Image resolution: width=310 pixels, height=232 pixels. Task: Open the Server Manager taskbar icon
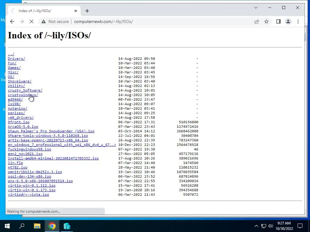(67, 226)
